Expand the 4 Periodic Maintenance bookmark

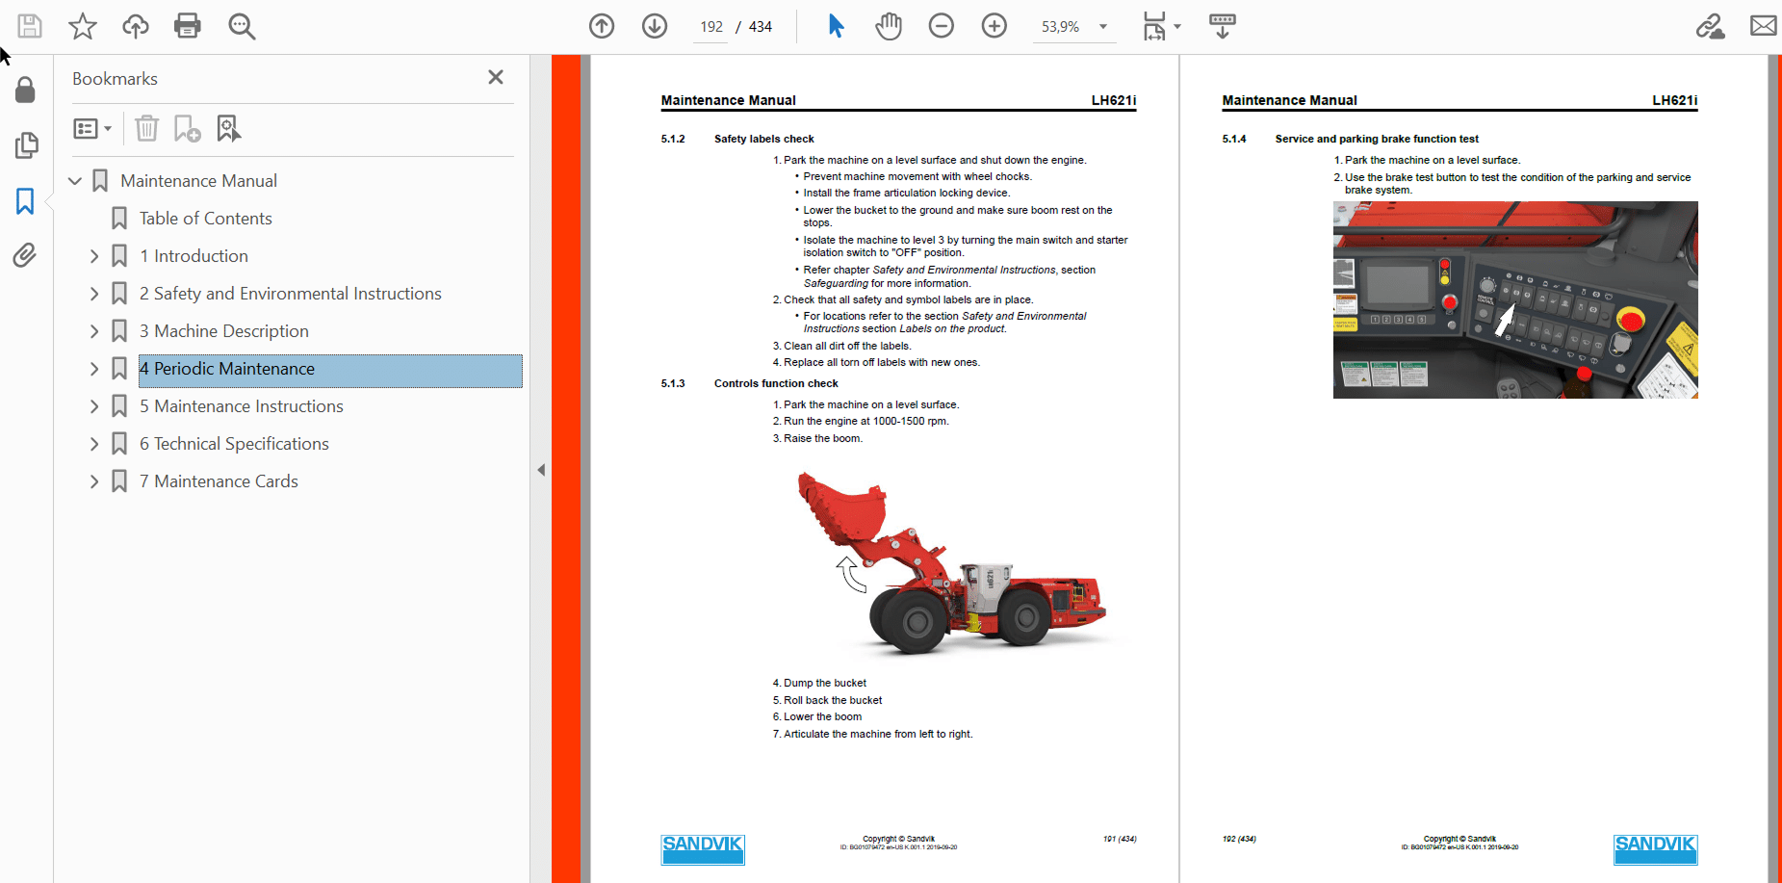tap(94, 369)
